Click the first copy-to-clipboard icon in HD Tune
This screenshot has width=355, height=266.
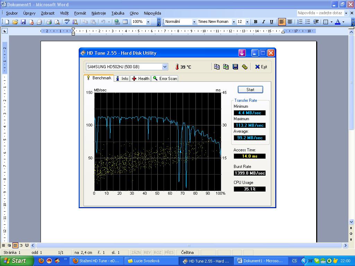click(217, 67)
